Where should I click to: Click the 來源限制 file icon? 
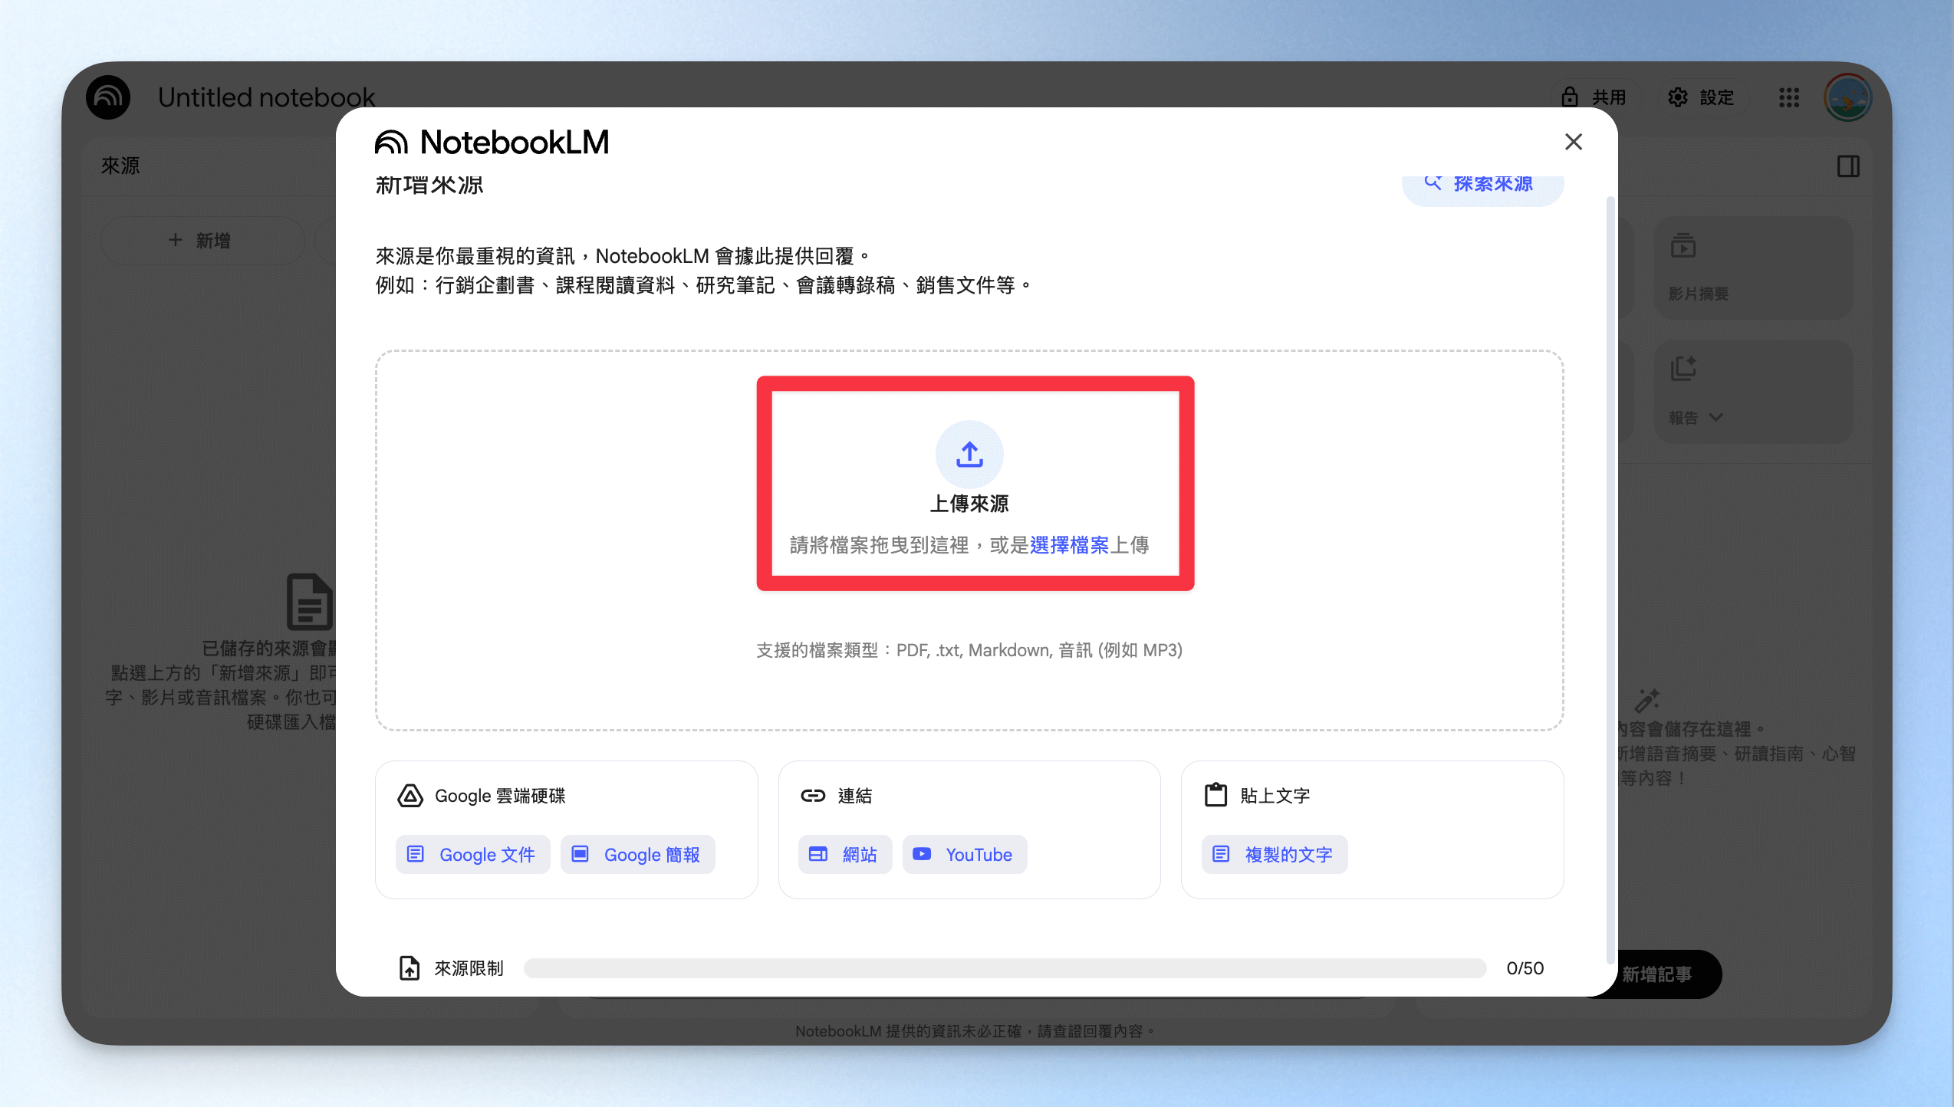click(410, 968)
